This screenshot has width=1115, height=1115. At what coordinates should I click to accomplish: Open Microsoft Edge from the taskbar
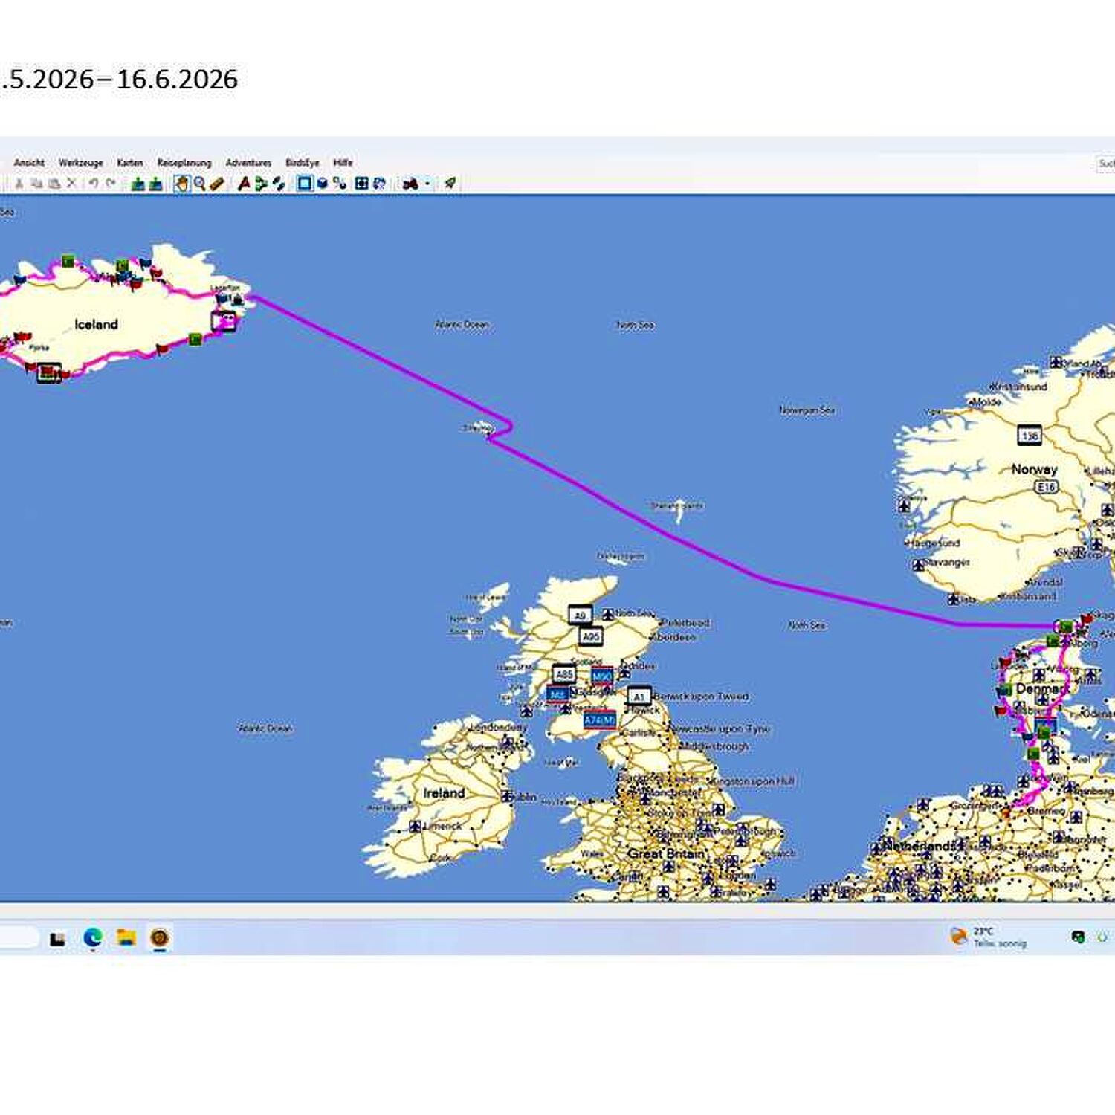pyautogui.click(x=92, y=938)
